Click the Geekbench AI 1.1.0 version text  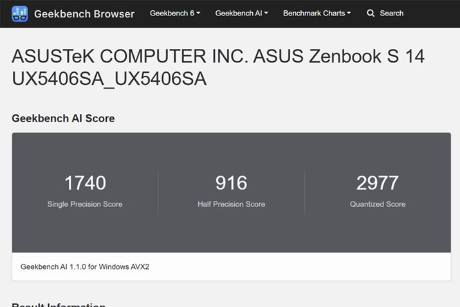(85, 266)
